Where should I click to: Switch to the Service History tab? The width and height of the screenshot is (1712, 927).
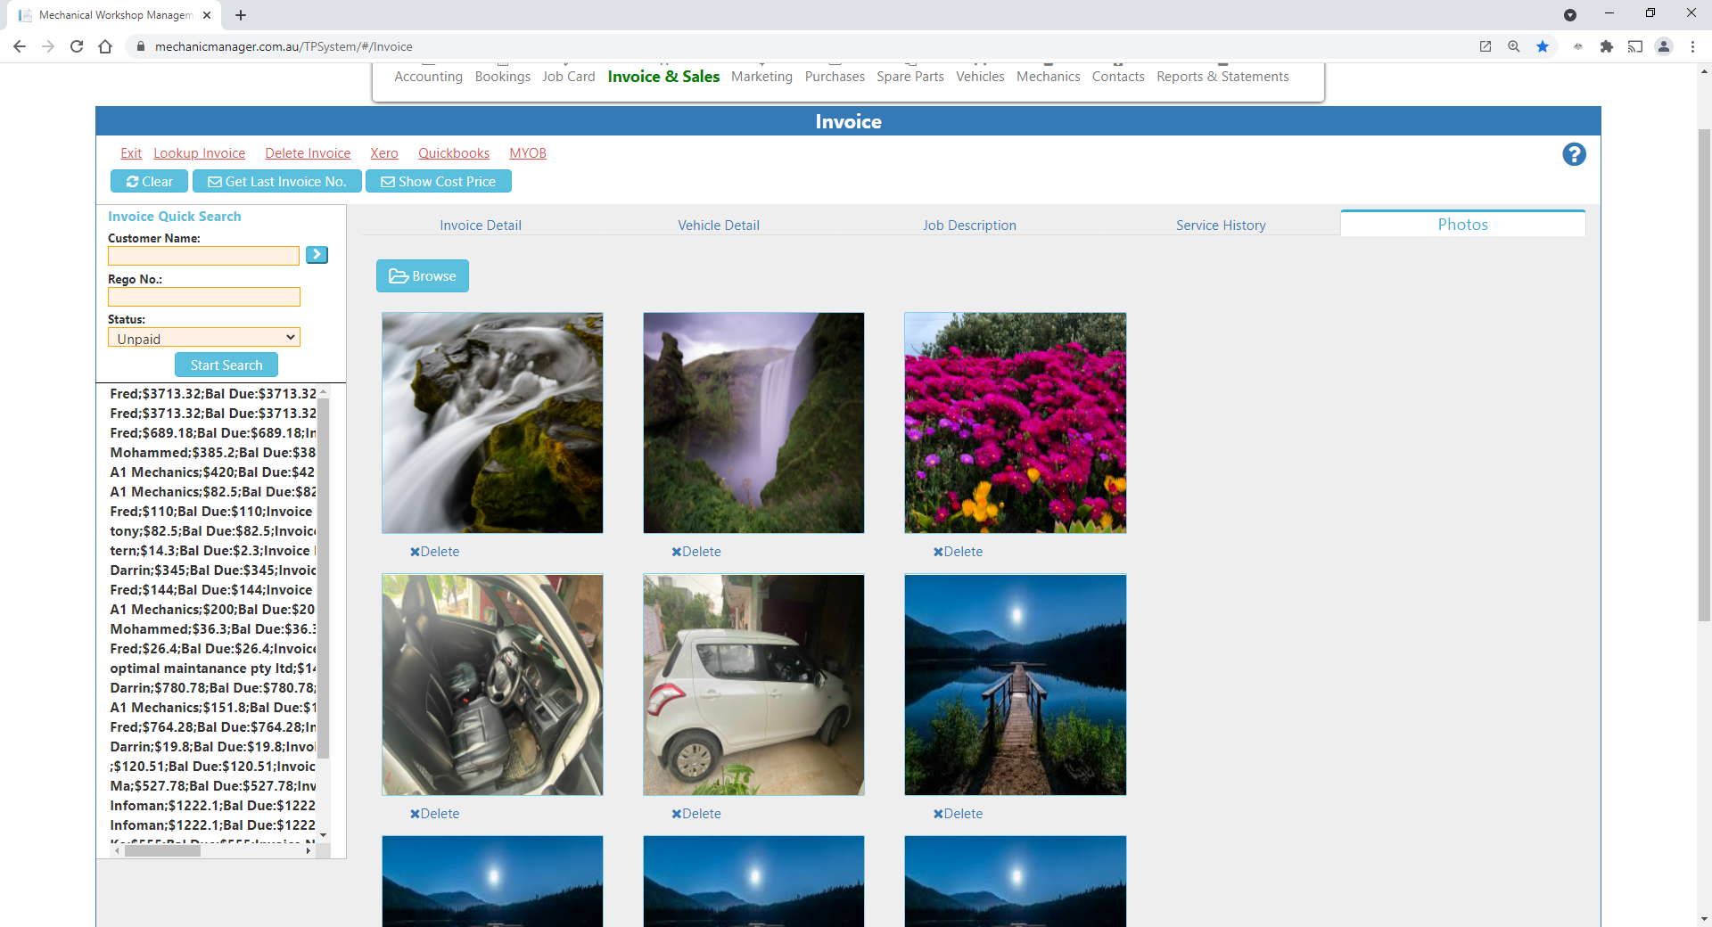point(1221,226)
